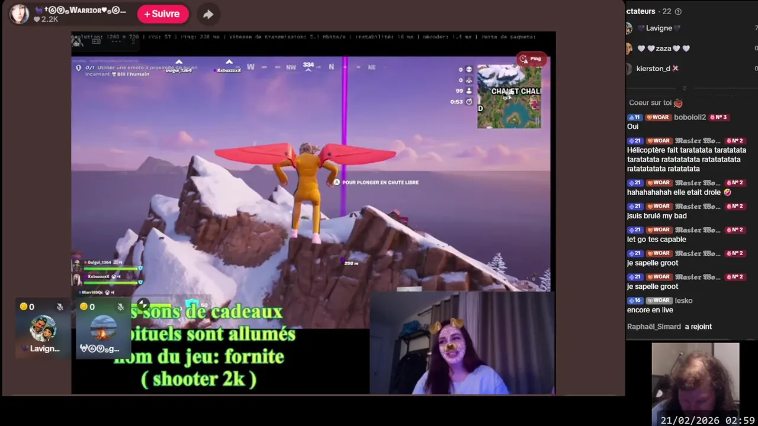758x426 pixels.
Task: Click the level 11 badge beside boboloil2
Action: 635,117
